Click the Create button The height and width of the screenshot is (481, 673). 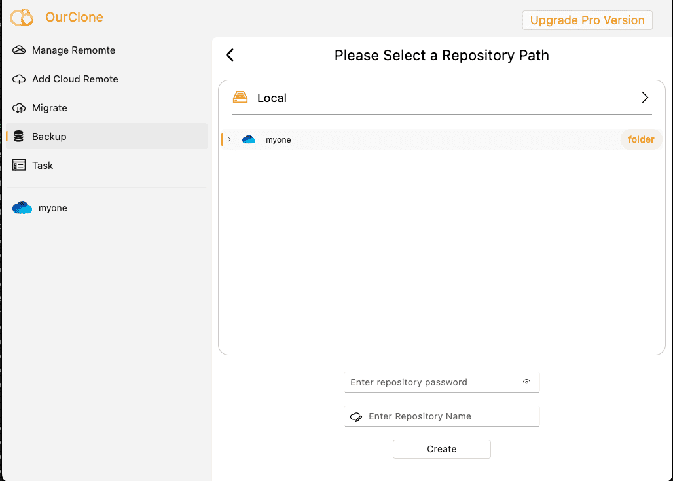[442, 449]
